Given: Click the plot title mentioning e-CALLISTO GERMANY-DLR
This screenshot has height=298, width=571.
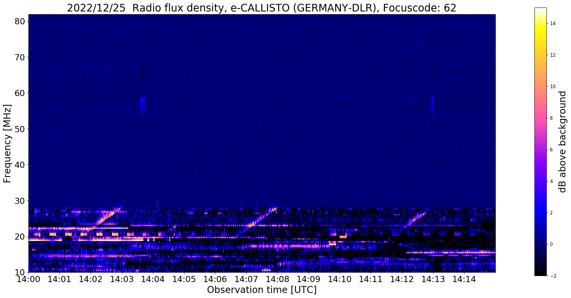Looking at the screenshot, I should click(262, 8).
